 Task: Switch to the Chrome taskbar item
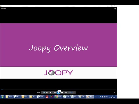click(58, 96)
